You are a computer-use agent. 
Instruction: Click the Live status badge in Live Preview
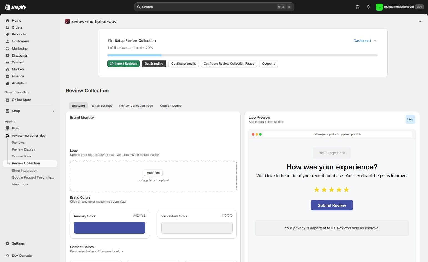point(410,119)
